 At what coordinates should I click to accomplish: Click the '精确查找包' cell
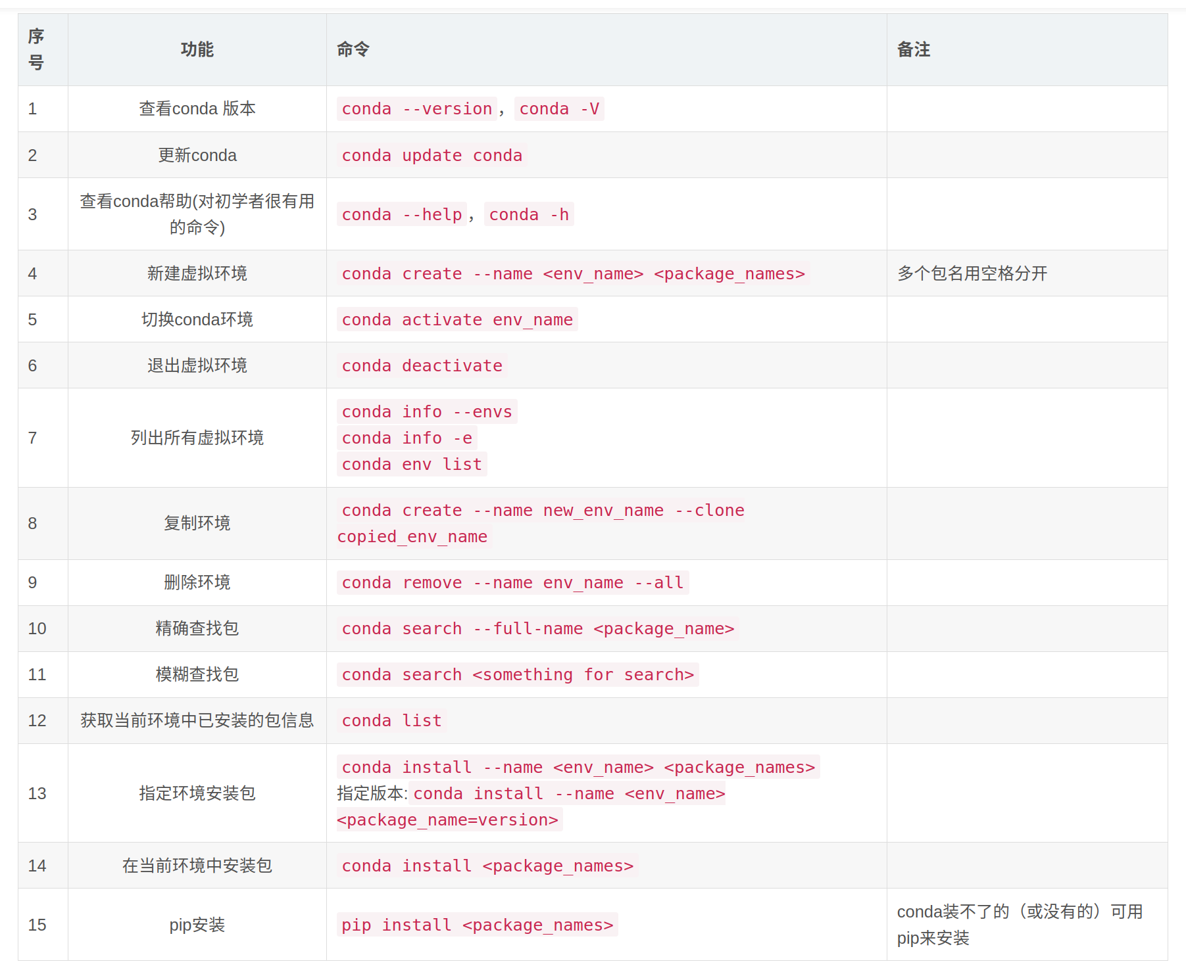coord(197,629)
